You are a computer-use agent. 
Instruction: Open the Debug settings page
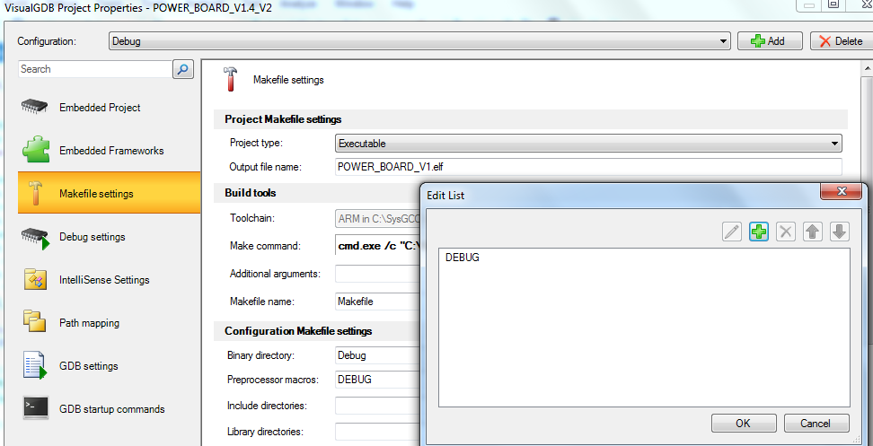pos(110,237)
